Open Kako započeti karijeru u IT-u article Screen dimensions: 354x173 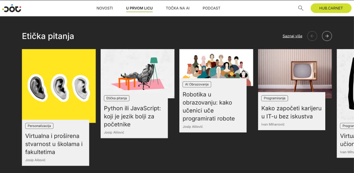[291, 112]
